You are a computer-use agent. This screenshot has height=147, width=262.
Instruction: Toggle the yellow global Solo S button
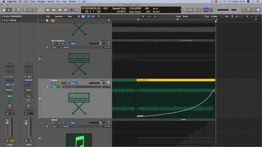pyautogui.click(x=53, y=21)
